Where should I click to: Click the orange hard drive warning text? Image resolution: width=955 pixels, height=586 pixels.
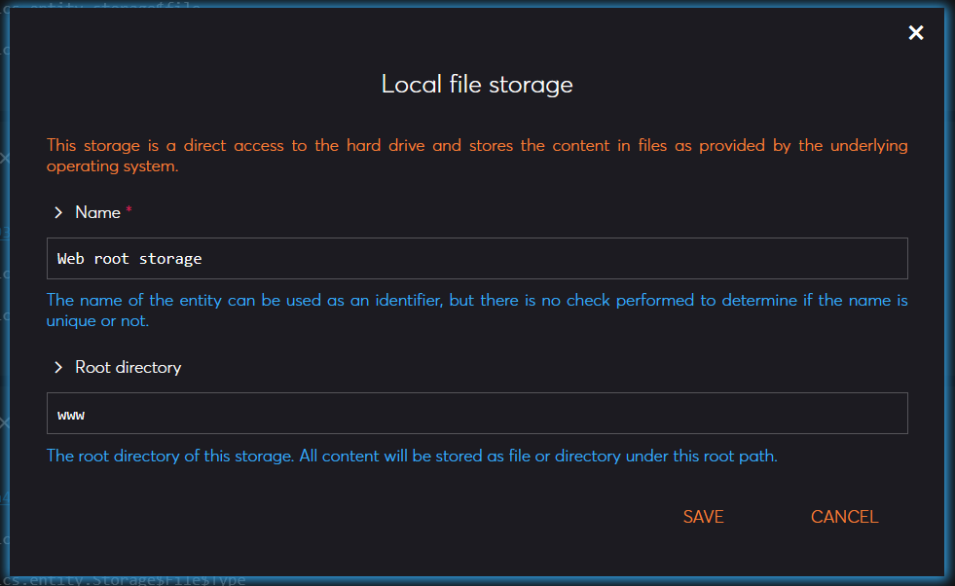pos(477,155)
